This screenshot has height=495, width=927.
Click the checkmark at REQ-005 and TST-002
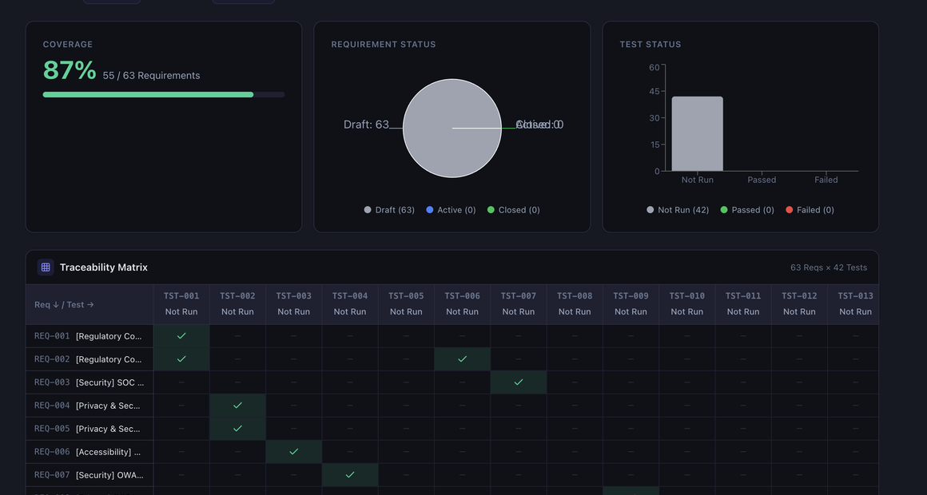237,429
